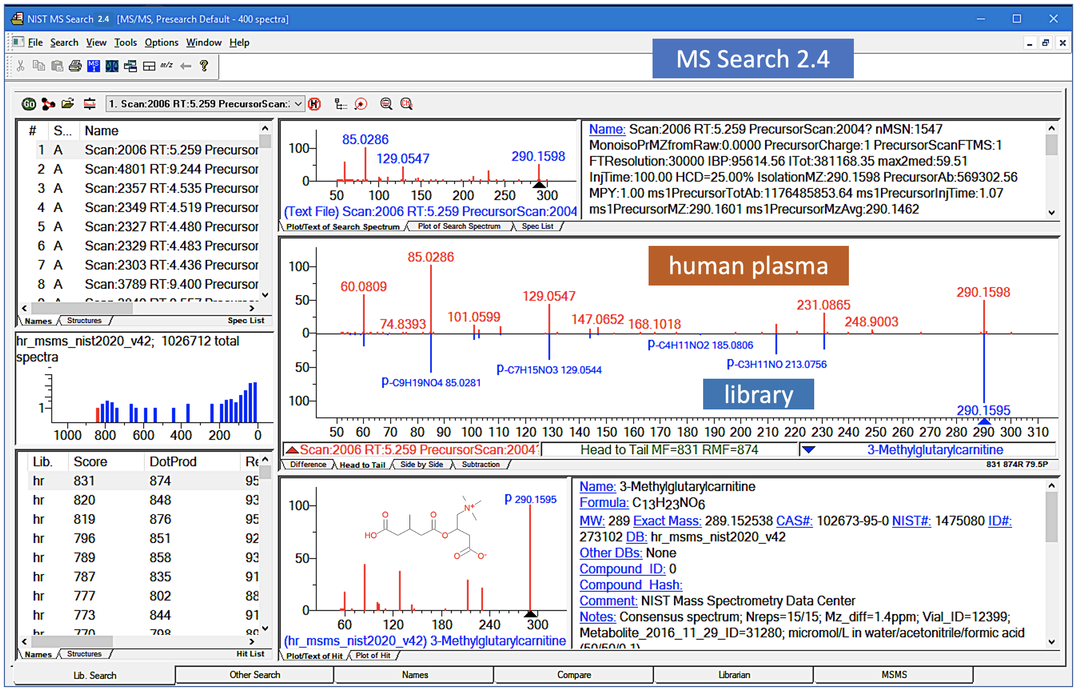Click the Paste clipboard toolbar icon

coord(57,65)
